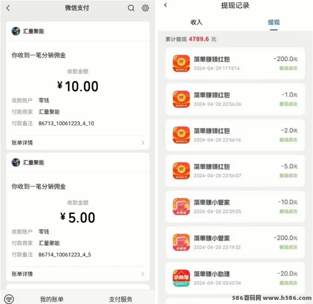Tap -5.0元 withdrawal amount

pyautogui.click(x=289, y=166)
